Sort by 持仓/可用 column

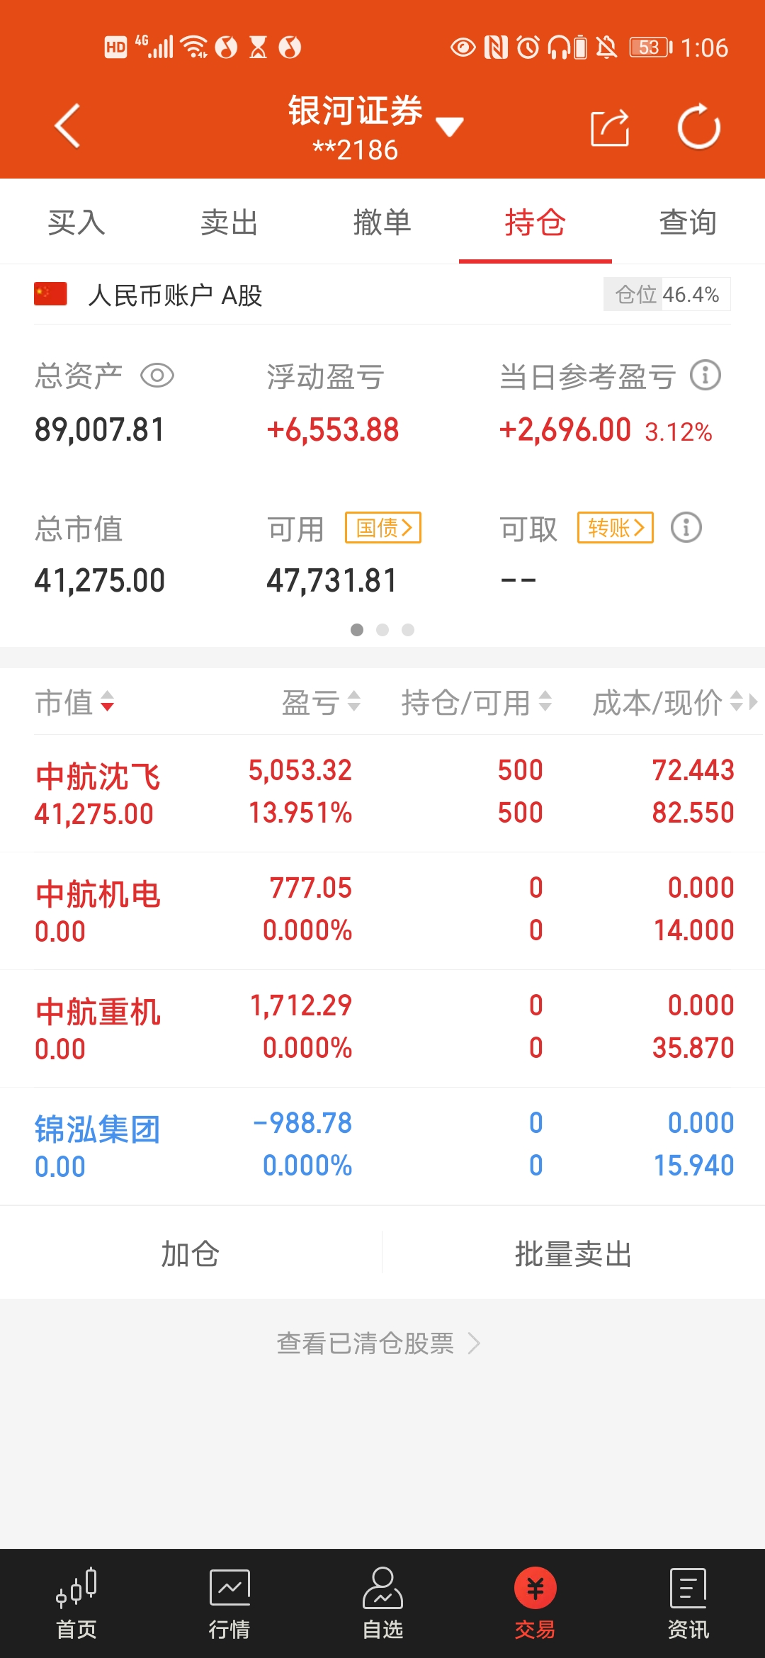(476, 703)
